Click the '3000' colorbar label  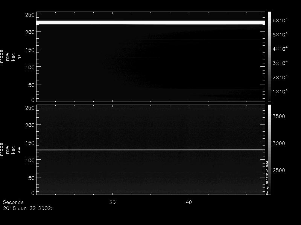tap(279, 143)
